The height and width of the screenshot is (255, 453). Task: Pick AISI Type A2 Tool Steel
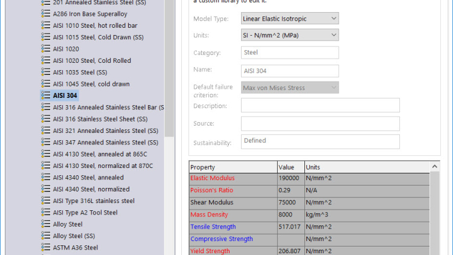coord(85,213)
